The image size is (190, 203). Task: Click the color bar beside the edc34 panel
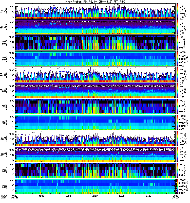click(177, 138)
